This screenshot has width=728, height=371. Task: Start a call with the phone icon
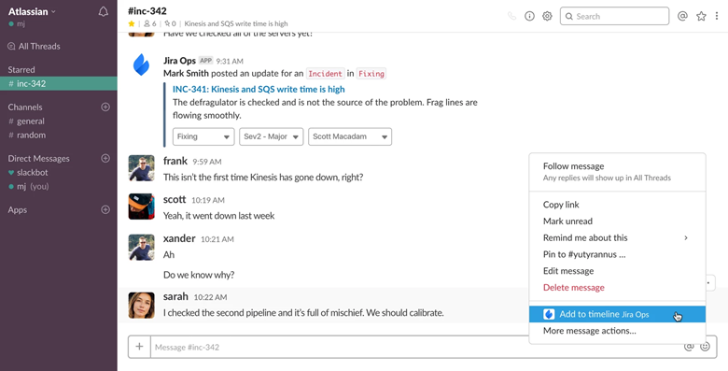(511, 16)
